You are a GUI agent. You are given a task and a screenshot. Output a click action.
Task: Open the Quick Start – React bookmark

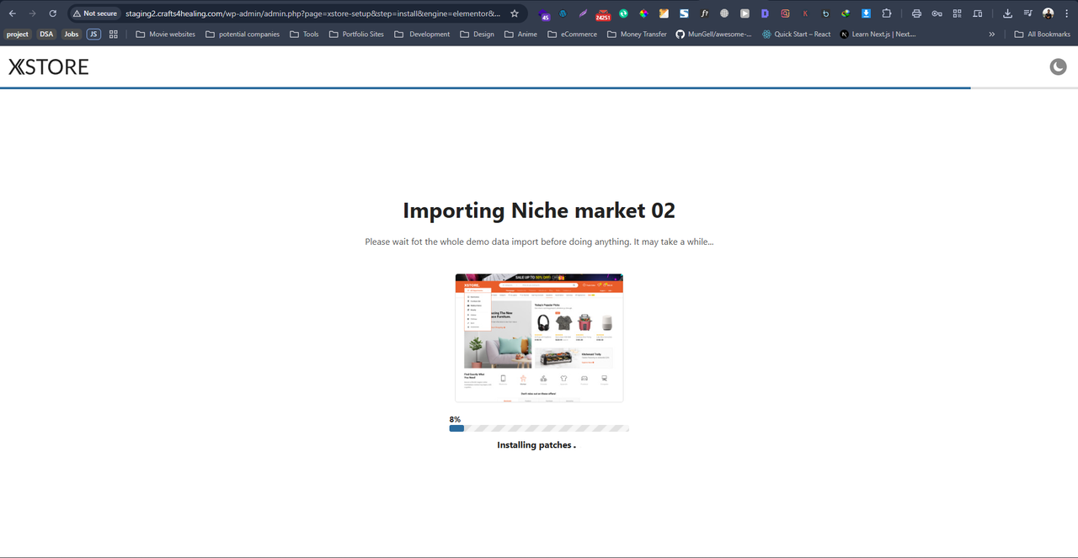click(x=796, y=35)
